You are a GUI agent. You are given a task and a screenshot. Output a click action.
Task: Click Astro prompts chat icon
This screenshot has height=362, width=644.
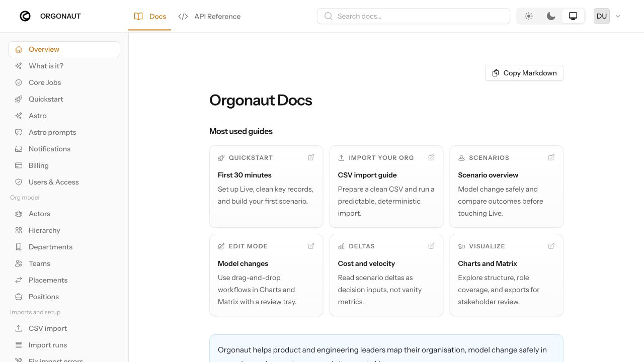tap(19, 132)
